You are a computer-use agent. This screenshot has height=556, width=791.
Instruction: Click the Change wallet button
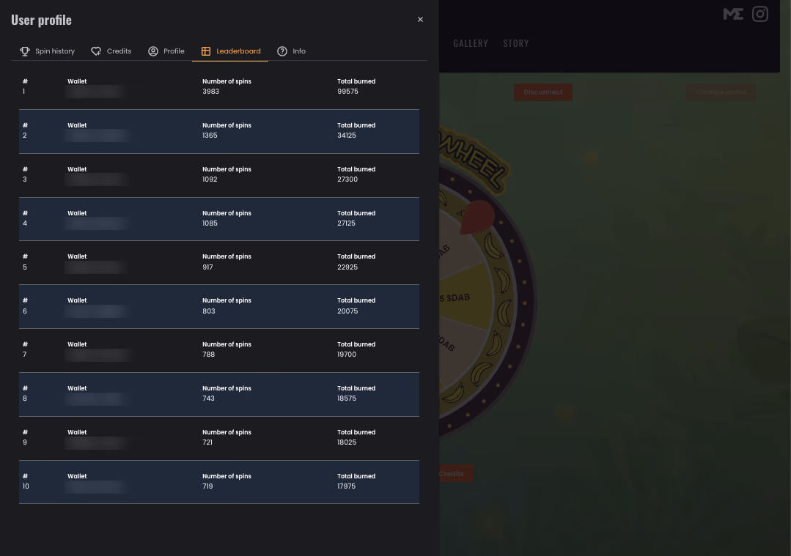click(x=721, y=92)
